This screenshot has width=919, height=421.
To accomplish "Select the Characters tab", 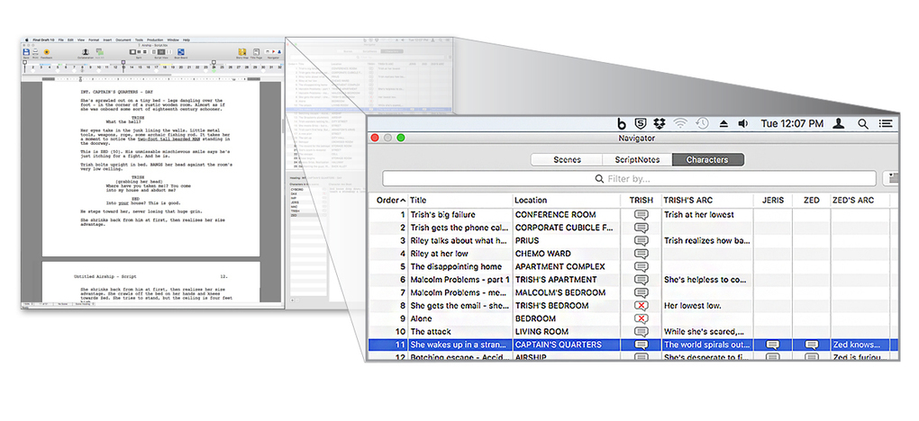I will pyautogui.click(x=708, y=160).
